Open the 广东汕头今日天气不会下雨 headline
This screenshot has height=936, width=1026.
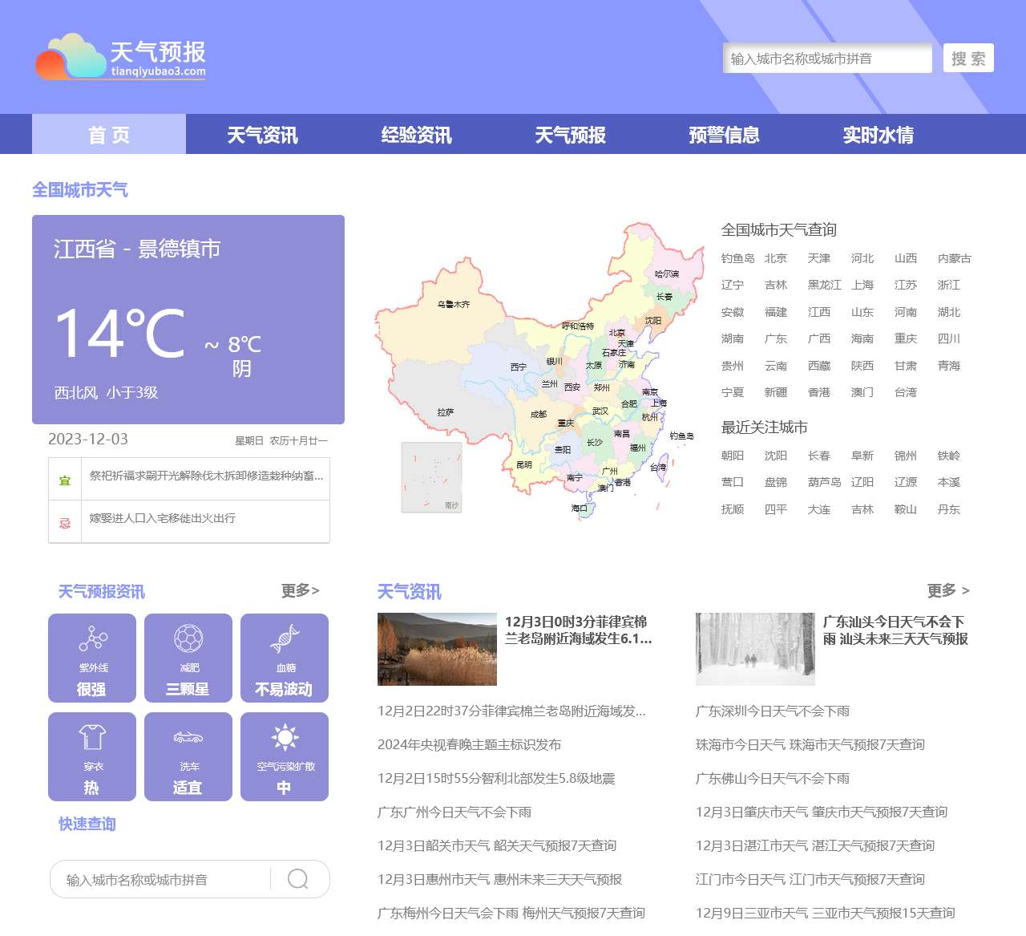coord(895,630)
